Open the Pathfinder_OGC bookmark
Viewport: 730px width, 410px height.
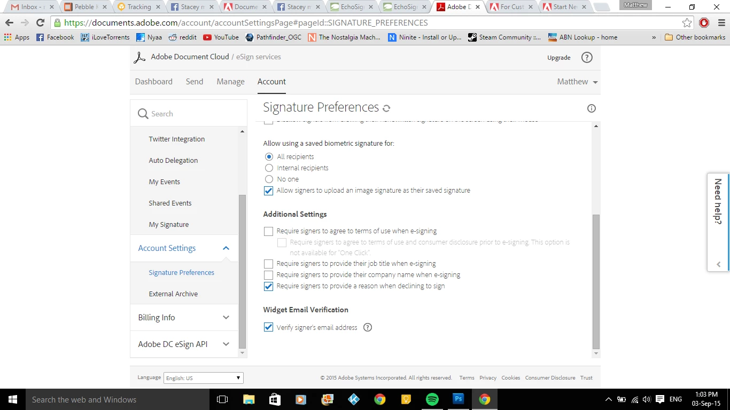coord(273,37)
